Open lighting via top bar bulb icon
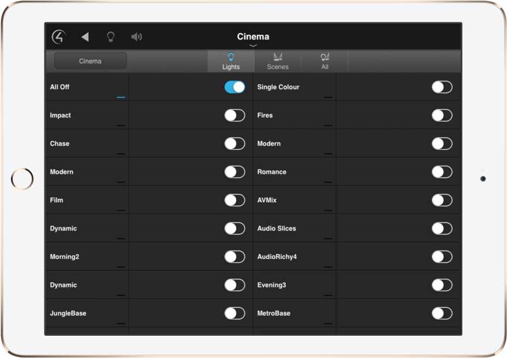 point(111,37)
